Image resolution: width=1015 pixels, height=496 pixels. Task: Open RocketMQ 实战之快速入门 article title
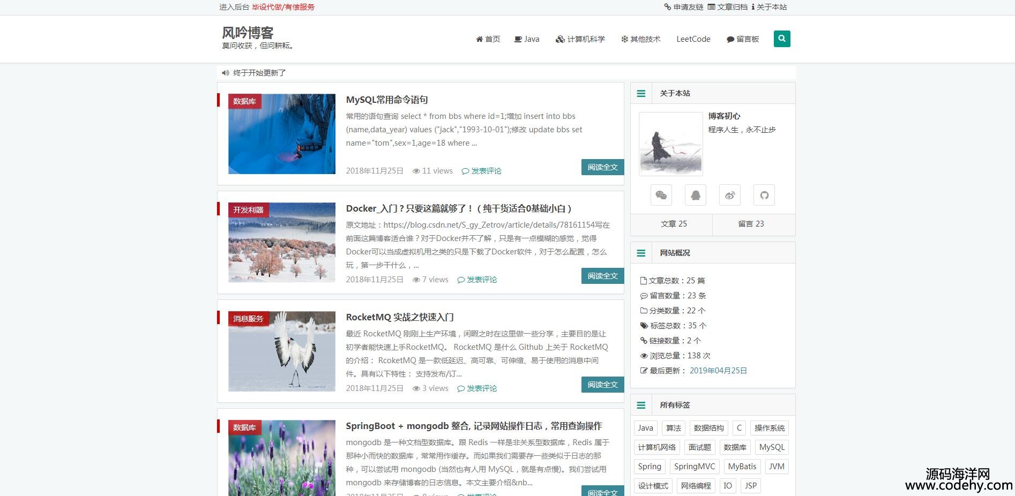click(400, 317)
